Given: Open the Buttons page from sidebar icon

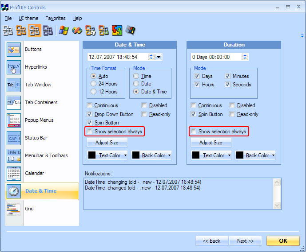Looking at the screenshot, I should 14,50.
